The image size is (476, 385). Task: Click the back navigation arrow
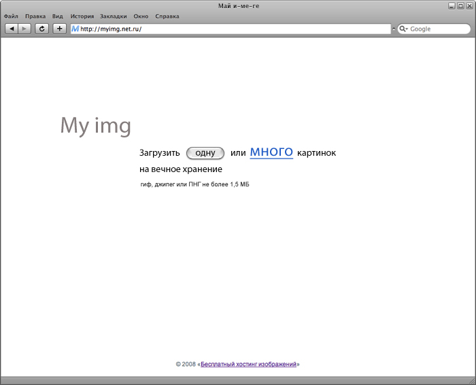tap(12, 29)
